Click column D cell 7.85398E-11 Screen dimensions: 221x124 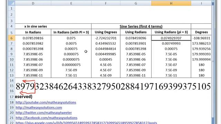pos(33,75)
